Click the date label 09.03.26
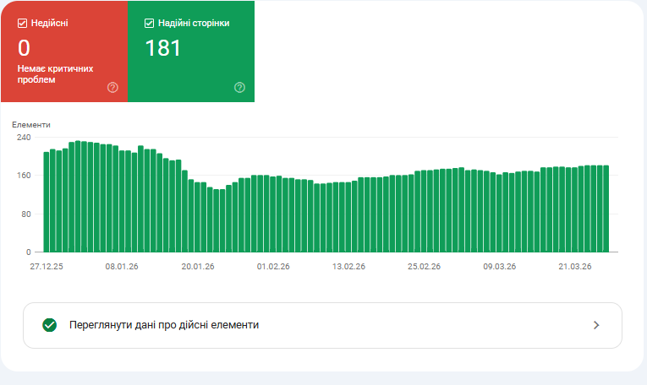 500,267
